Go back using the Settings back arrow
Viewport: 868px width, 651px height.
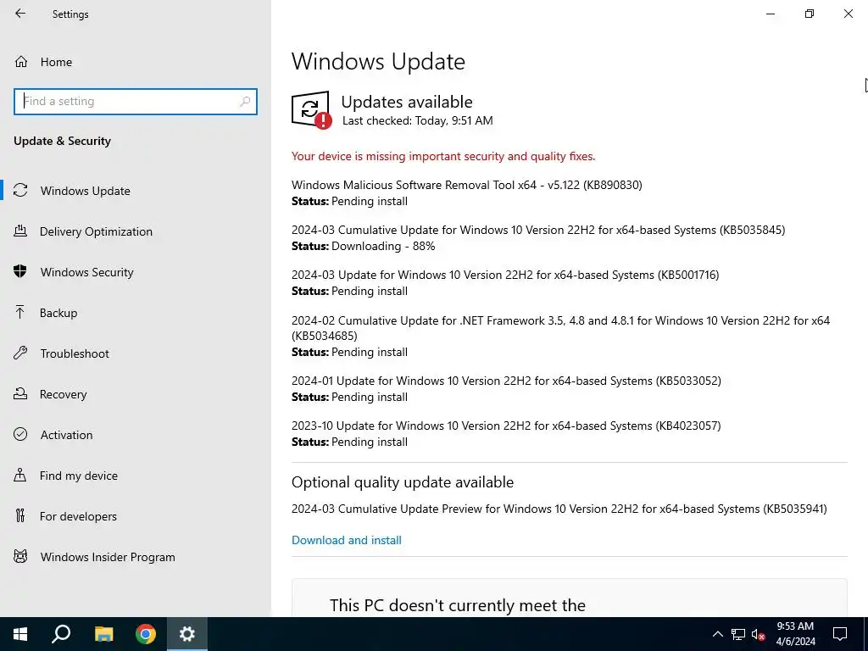(20, 14)
